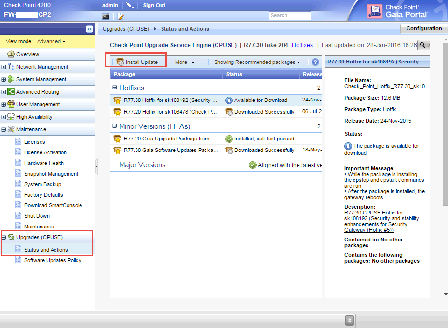448x328 pixels.
Task: Collapse the Hotfixes package group
Action: coord(115,88)
